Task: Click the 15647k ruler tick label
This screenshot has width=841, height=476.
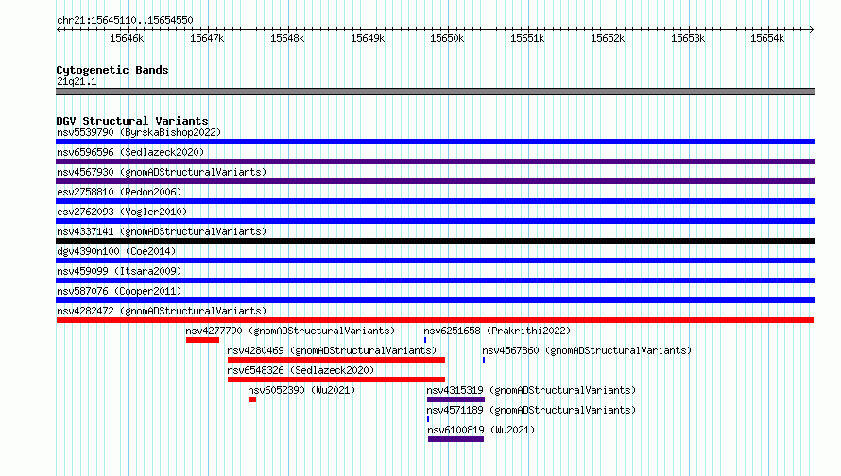Action: pos(207,38)
